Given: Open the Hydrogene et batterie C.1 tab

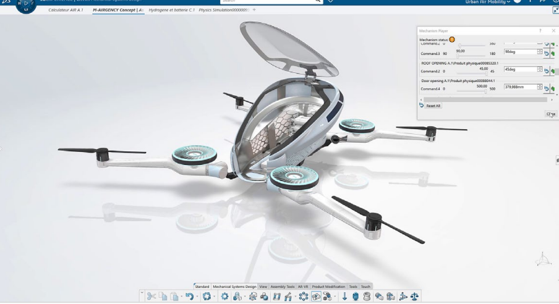Looking at the screenshot, I should click(x=171, y=10).
